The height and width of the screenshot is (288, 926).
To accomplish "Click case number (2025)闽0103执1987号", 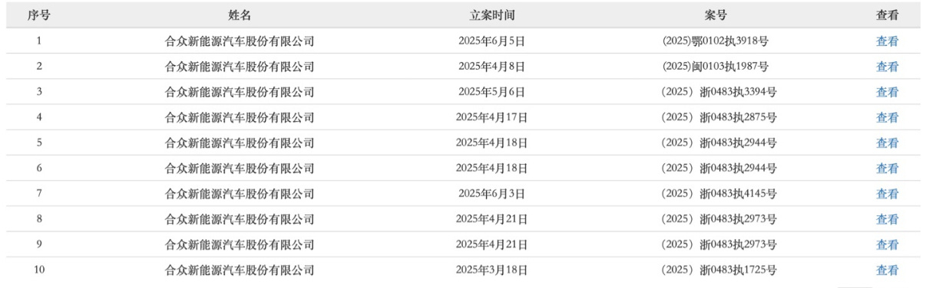I will tap(716, 67).
